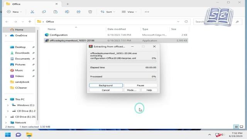Click the Help button in dialog

tap(149, 90)
